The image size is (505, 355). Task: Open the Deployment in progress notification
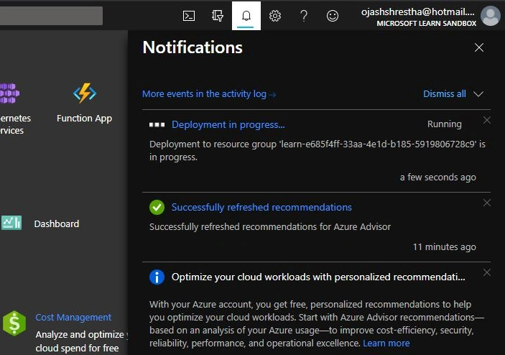pyautogui.click(x=228, y=124)
